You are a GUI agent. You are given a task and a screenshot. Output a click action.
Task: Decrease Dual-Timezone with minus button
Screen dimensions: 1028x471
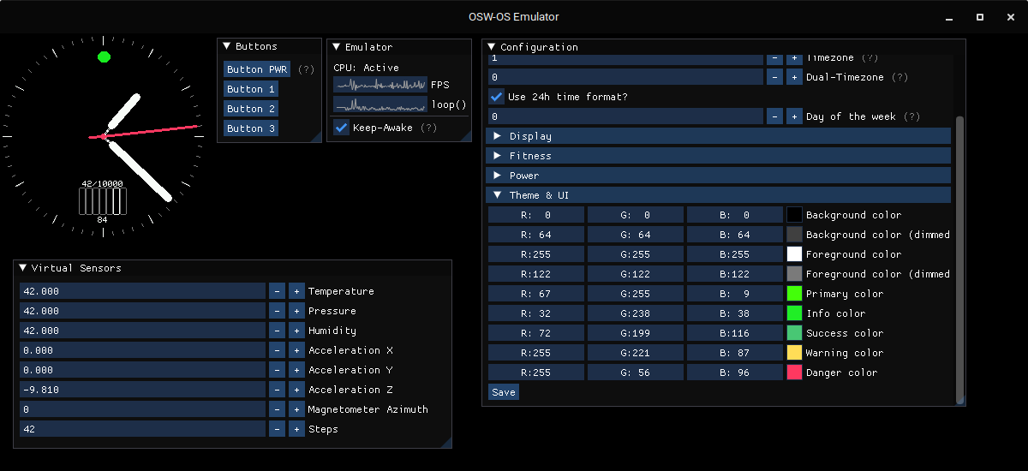(774, 77)
